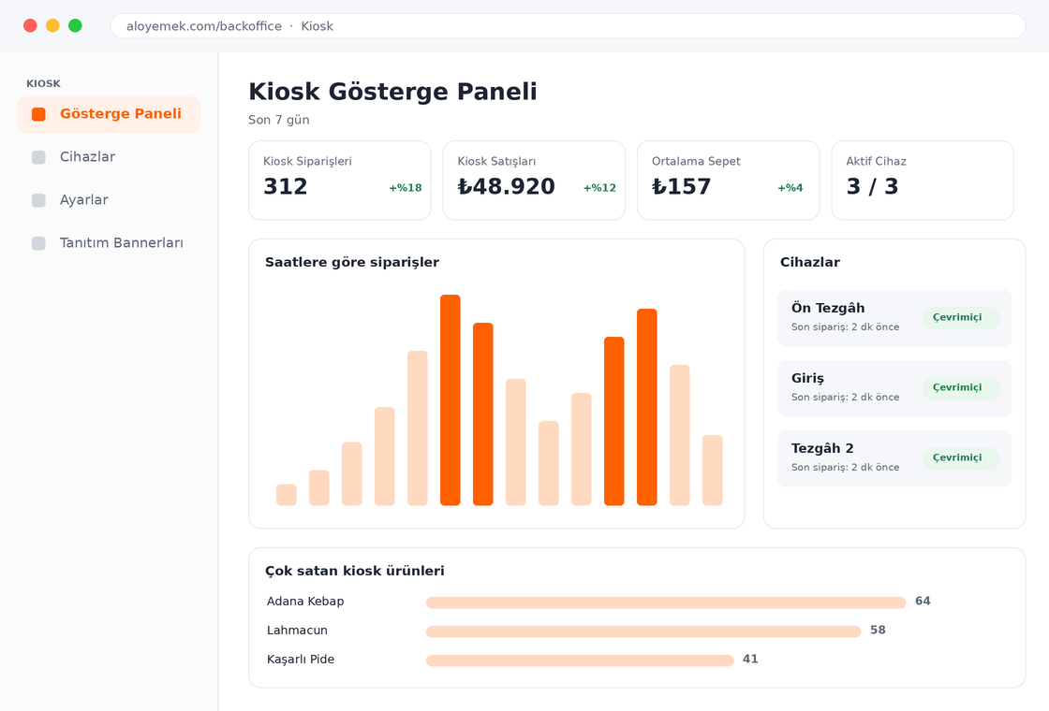Click the Lahmacun progress bar
Image resolution: width=1049 pixels, height=711 pixels.
(x=643, y=631)
